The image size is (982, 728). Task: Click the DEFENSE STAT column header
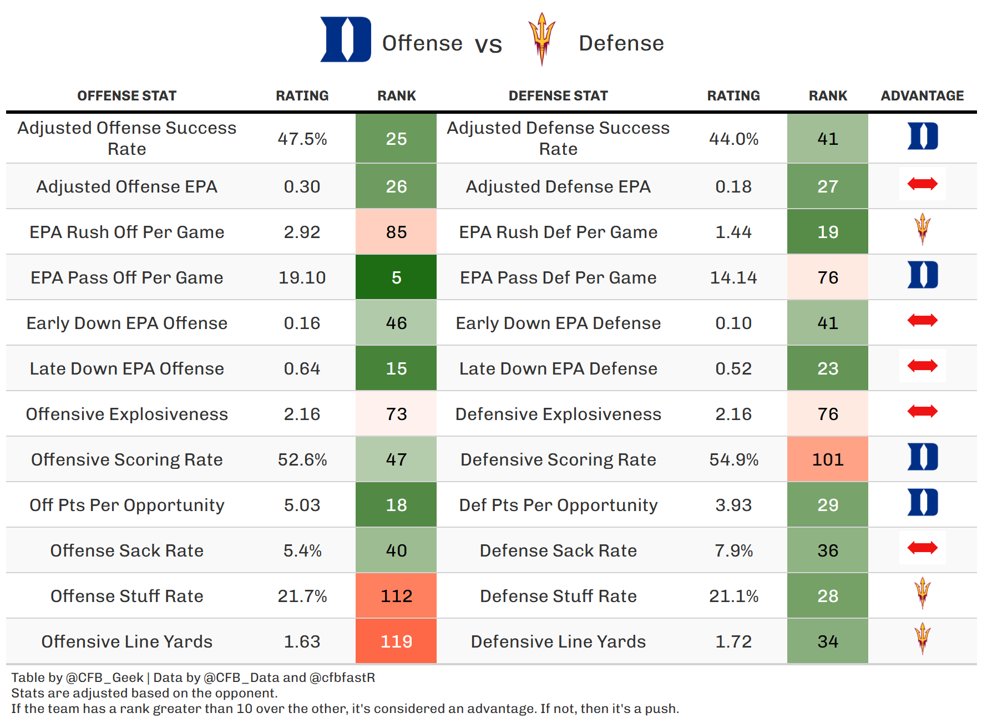pos(558,96)
